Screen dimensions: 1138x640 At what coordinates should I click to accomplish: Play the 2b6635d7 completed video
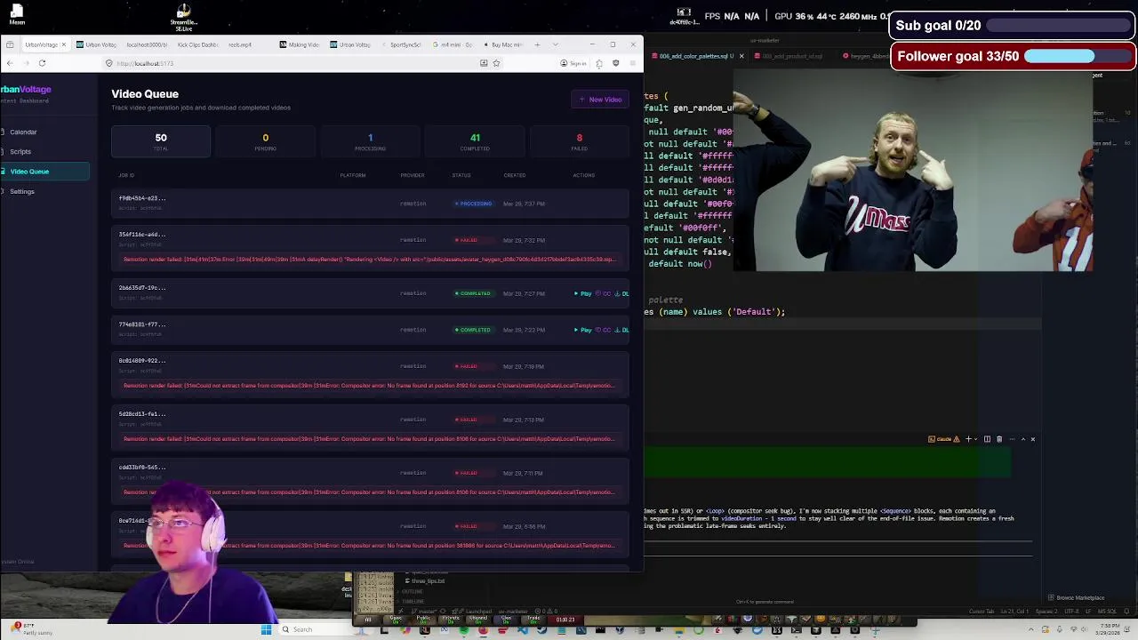[x=583, y=293]
